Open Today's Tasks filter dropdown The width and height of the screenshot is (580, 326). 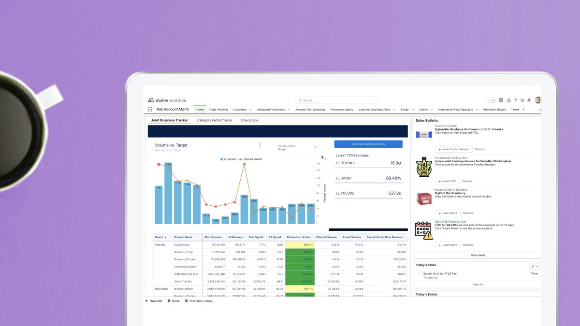535,266
